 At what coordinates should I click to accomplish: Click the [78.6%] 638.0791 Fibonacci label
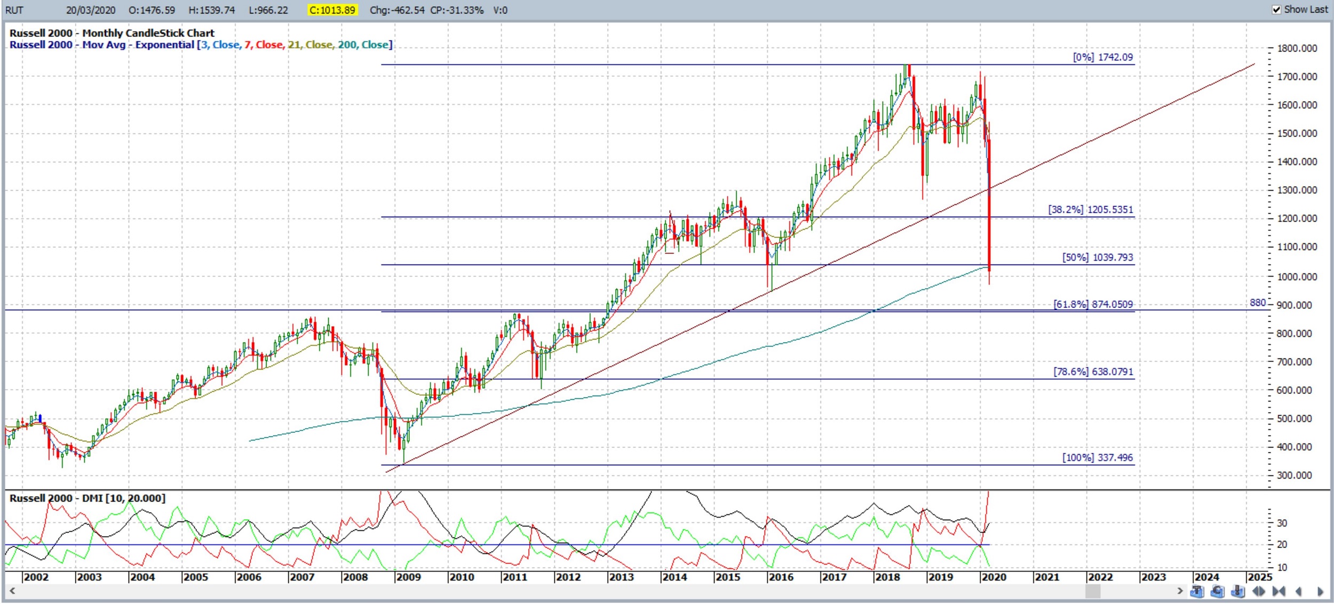(x=1093, y=372)
